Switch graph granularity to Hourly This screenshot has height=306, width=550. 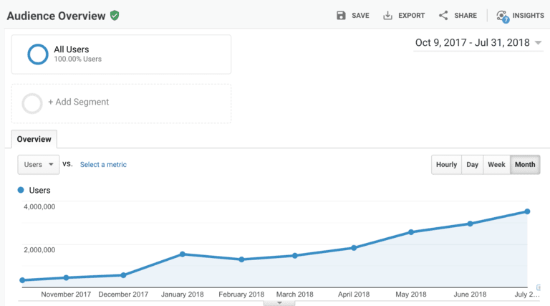pyautogui.click(x=446, y=165)
